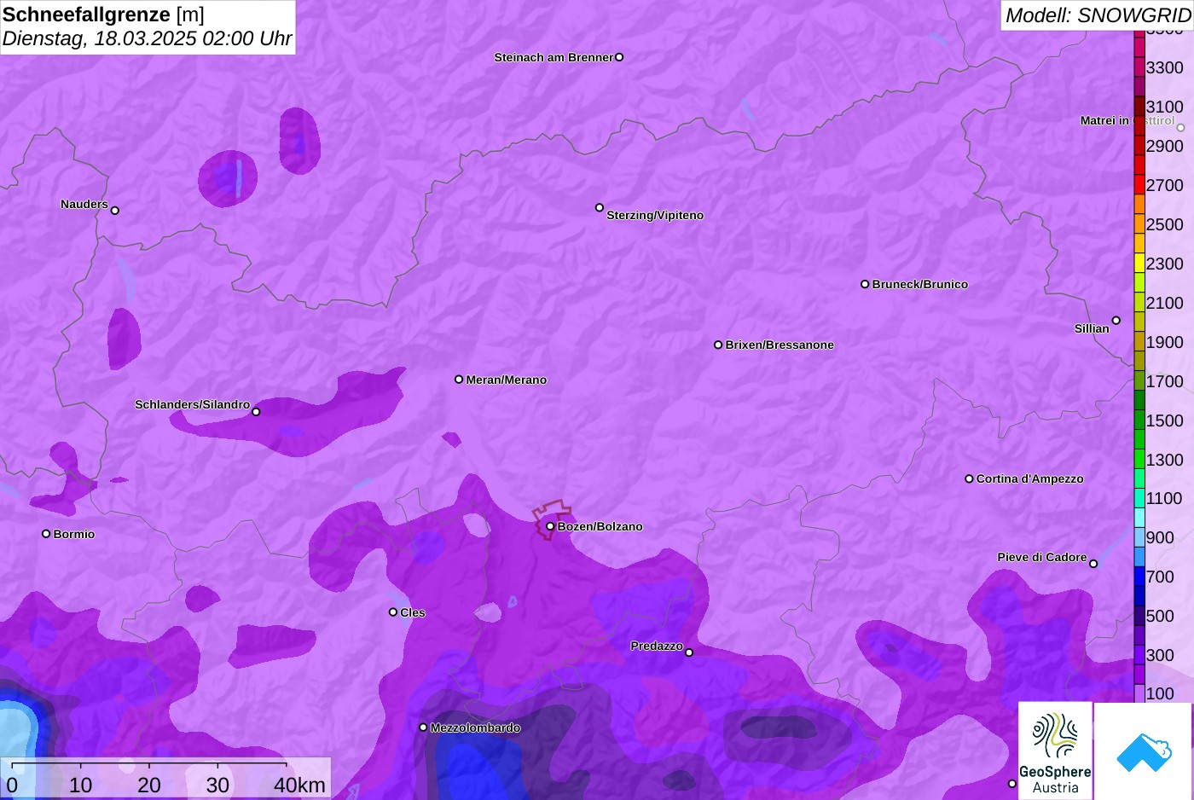Click the Steinach am Brenner location marker dot
The image size is (1194, 800).
pos(619,57)
